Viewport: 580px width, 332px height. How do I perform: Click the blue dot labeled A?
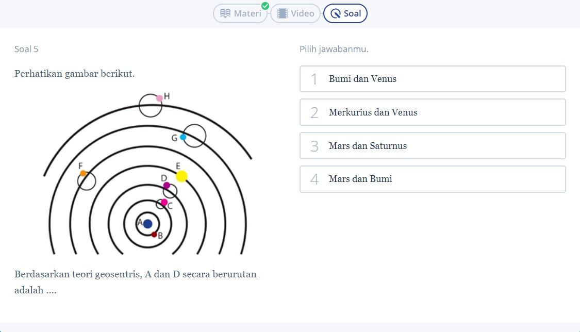(x=147, y=224)
